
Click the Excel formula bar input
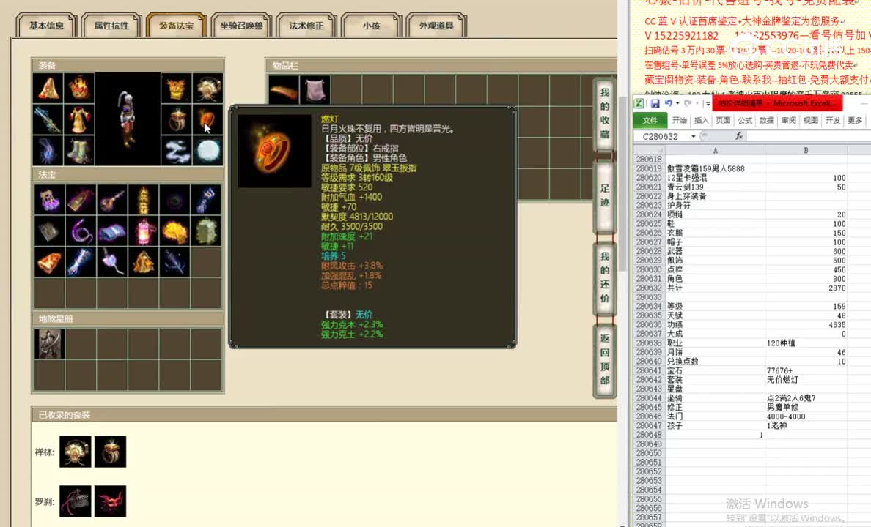(x=808, y=136)
